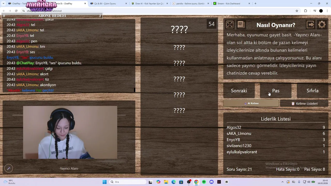Click the -Yayıncı Alanı- label
The image size is (331, 186).
click(69, 168)
